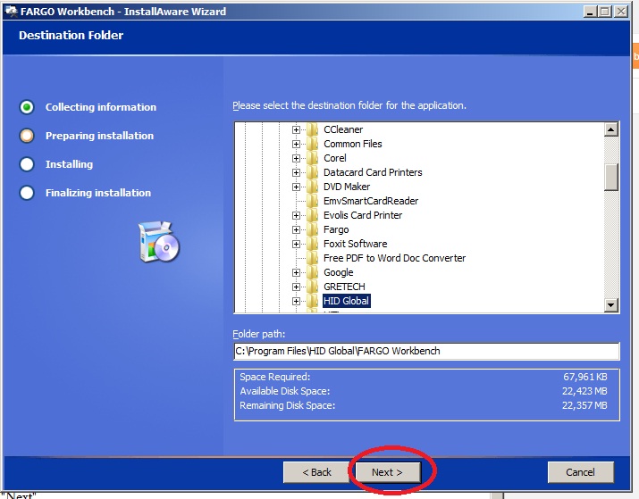Expand the HID Global folder node
This screenshot has height=499, width=639.
click(297, 301)
